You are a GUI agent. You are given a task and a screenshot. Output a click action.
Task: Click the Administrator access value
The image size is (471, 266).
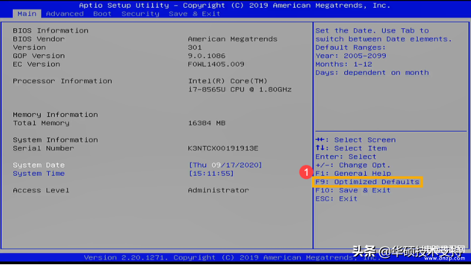219,190
